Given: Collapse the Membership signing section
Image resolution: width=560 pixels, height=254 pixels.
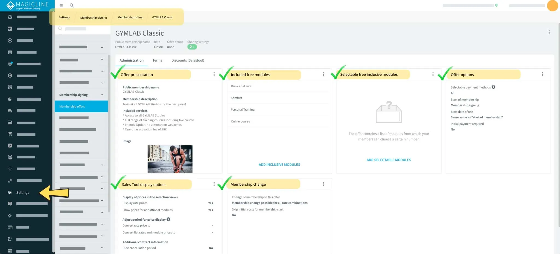Looking at the screenshot, I should click(x=102, y=95).
